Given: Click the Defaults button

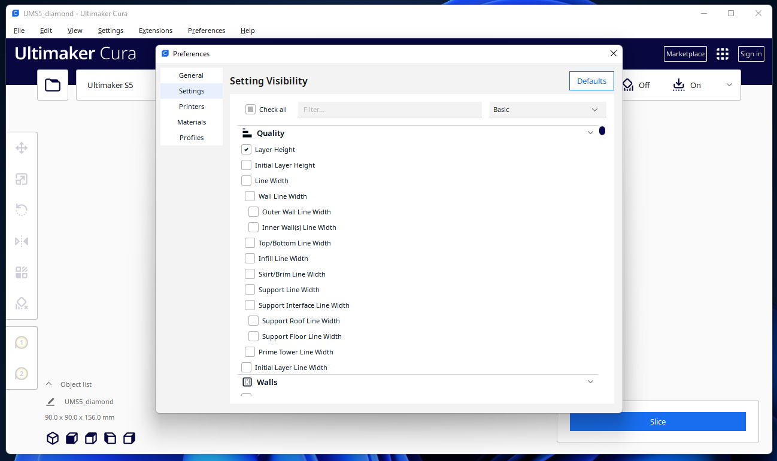Looking at the screenshot, I should pyautogui.click(x=591, y=81).
